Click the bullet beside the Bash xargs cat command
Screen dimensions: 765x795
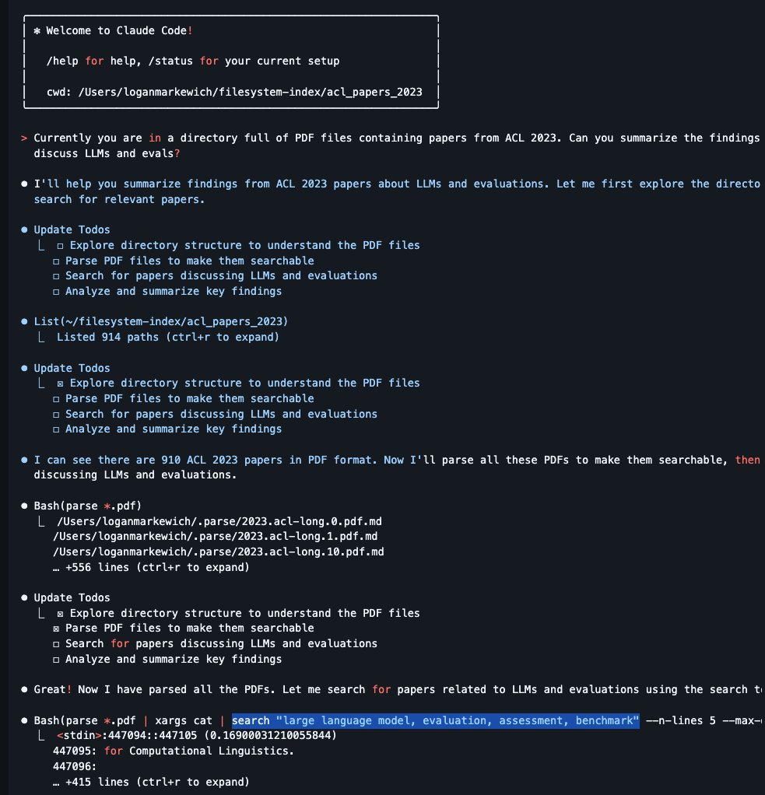point(25,720)
